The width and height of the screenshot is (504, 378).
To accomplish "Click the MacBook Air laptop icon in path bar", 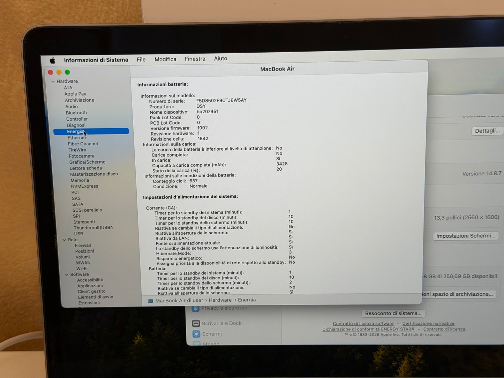I will tap(151, 301).
